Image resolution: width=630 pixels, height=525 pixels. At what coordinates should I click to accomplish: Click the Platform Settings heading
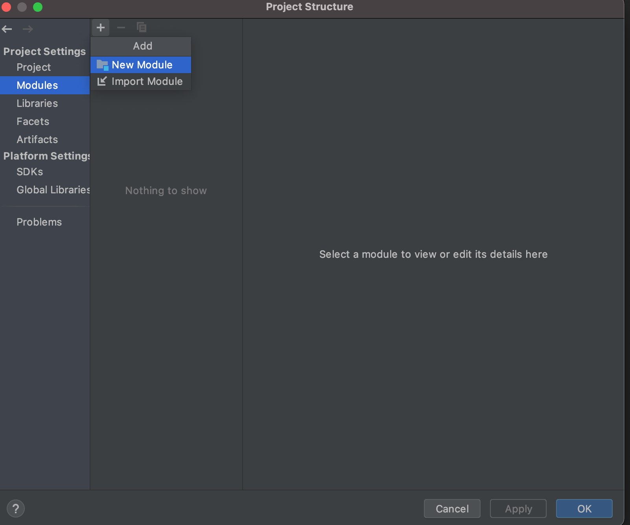tap(46, 156)
